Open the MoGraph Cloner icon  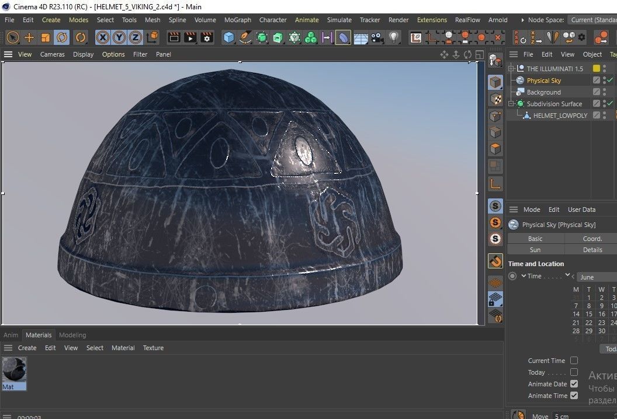coord(294,37)
